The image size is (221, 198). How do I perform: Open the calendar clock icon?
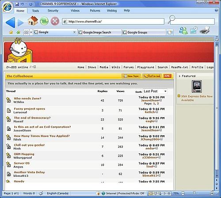click(x=194, y=30)
